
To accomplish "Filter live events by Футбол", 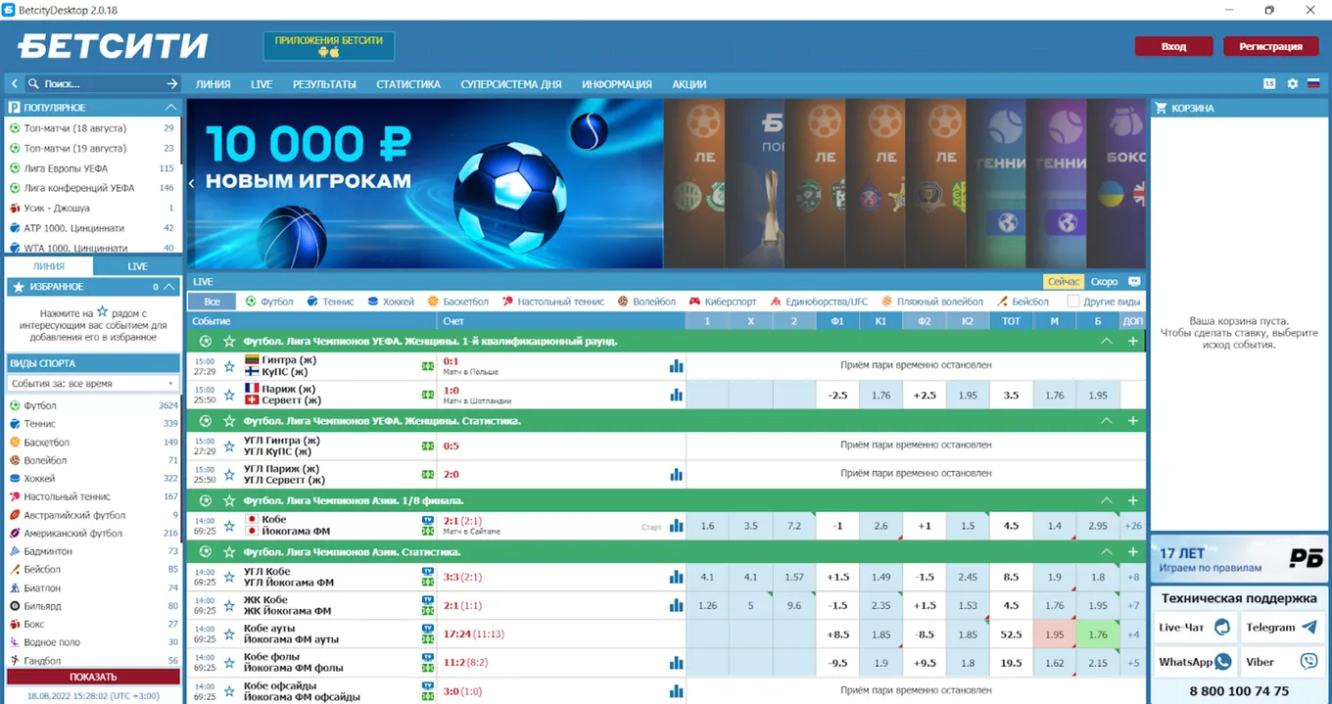I will 269,302.
